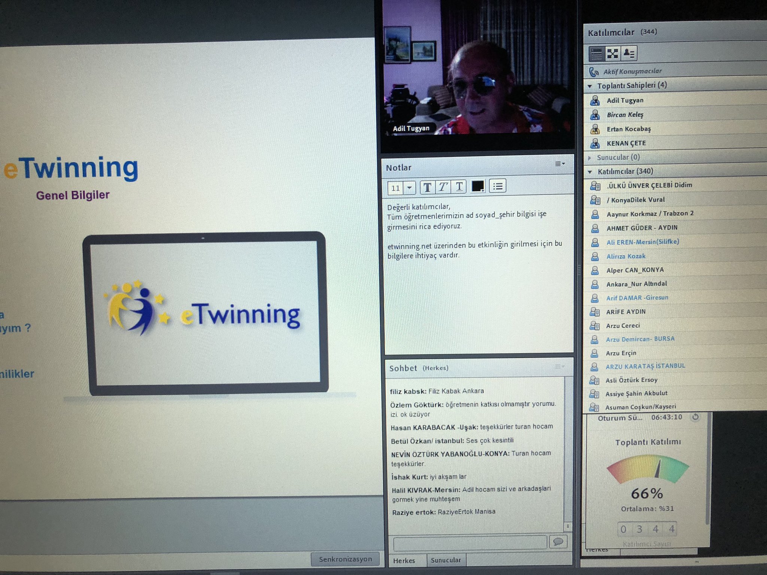Click the Senkronizasyon button
Image resolution: width=767 pixels, height=575 pixels.
[345, 559]
